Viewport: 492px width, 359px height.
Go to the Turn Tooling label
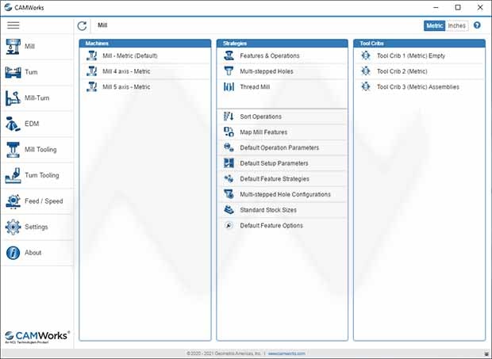tap(42, 175)
